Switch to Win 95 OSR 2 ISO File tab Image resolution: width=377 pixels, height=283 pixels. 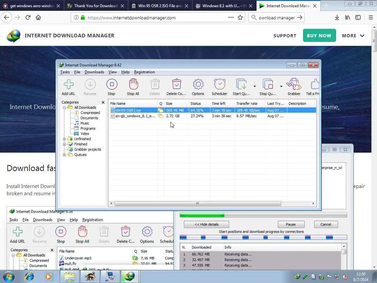point(160,6)
